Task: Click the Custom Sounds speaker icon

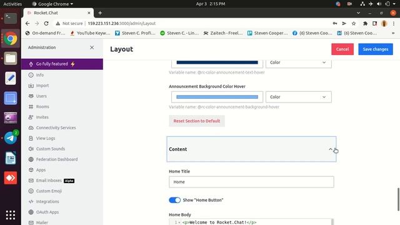Action: pos(31,149)
